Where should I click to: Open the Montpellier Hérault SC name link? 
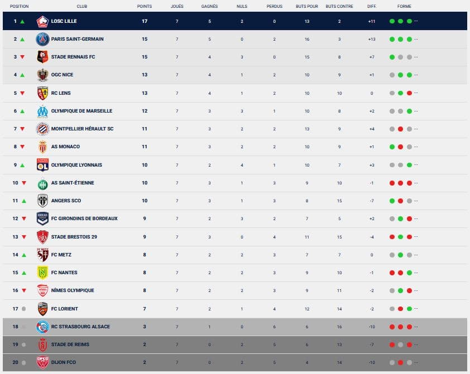click(x=82, y=129)
